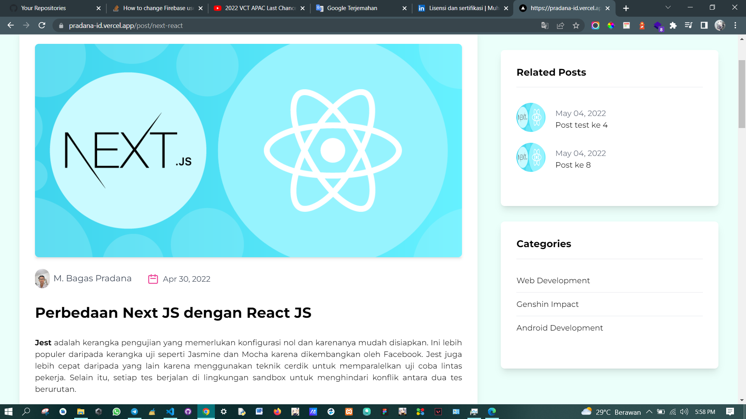Click the bookmark star icon
The width and height of the screenshot is (746, 419).
coord(576,26)
